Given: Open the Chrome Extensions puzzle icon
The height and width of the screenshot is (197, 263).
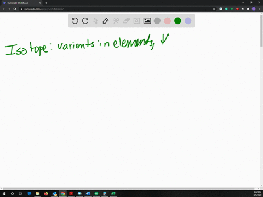Looking at the screenshot, I should pyautogui.click(x=248, y=9).
